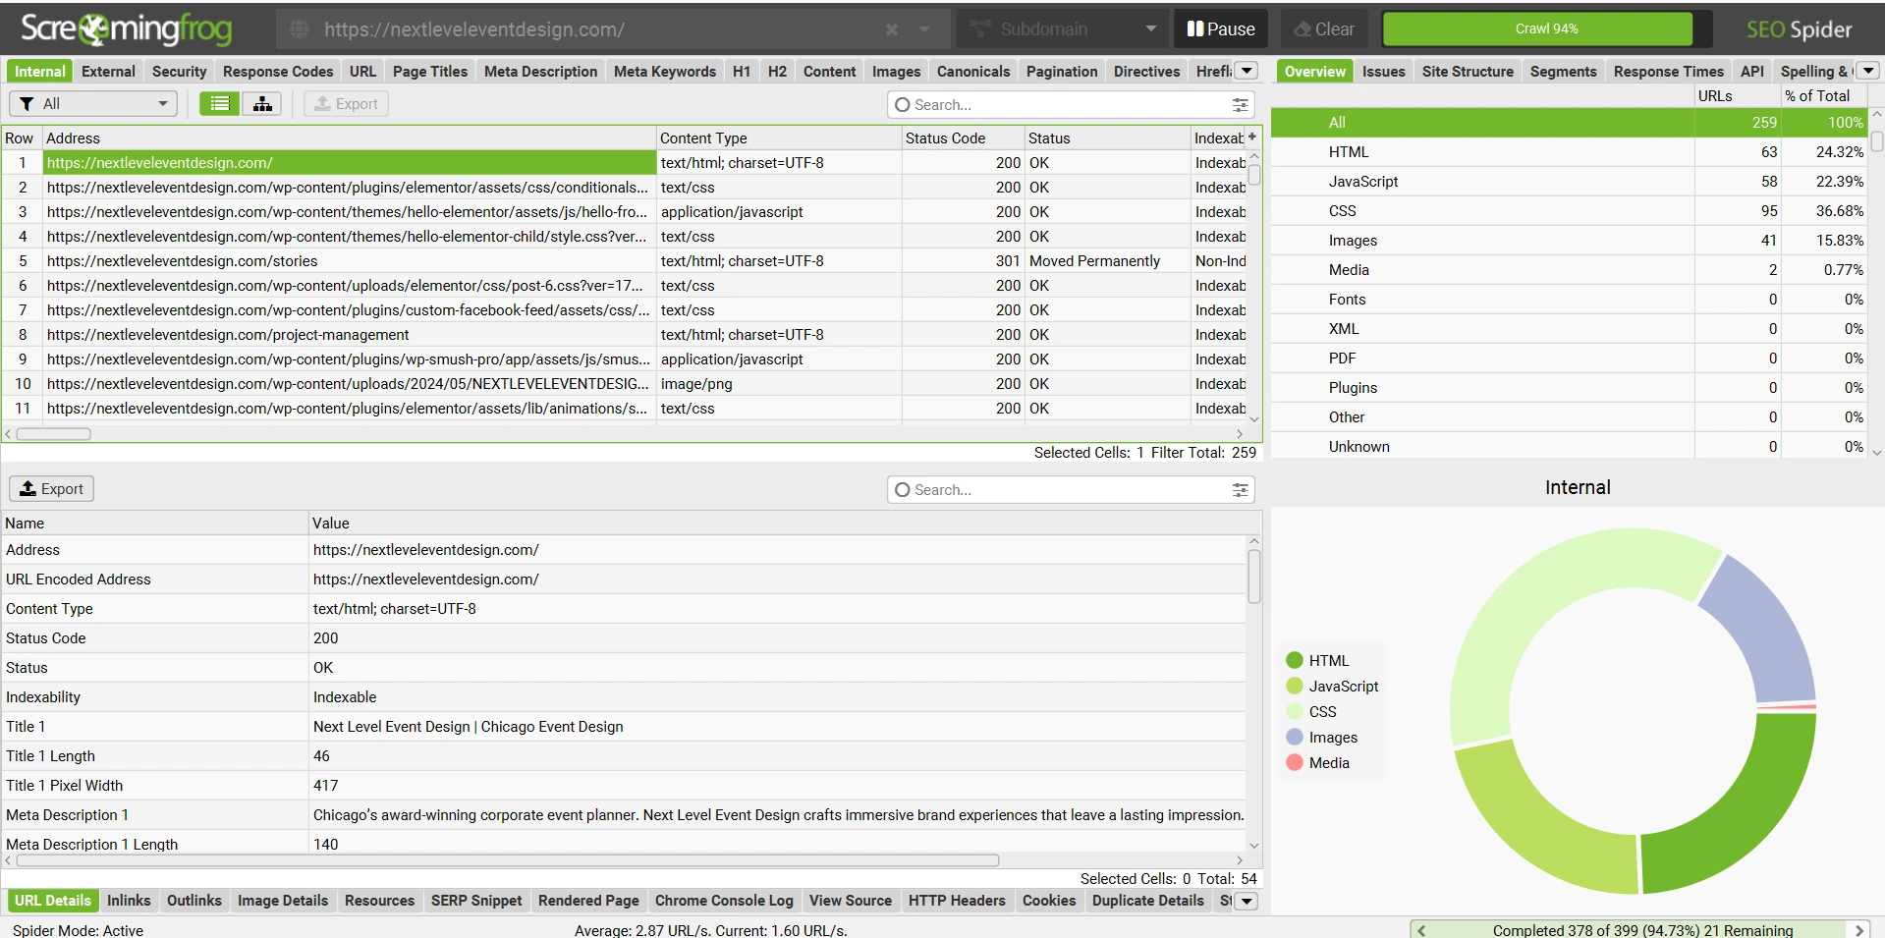Open the Page Titles tab

(430, 72)
